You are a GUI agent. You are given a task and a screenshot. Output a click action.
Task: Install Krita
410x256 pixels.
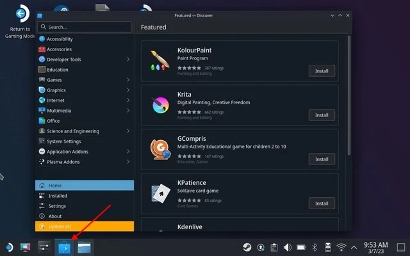pos(322,115)
